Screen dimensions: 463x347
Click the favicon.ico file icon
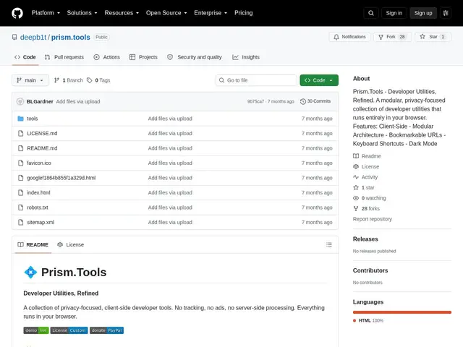click(x=20, y=163)
